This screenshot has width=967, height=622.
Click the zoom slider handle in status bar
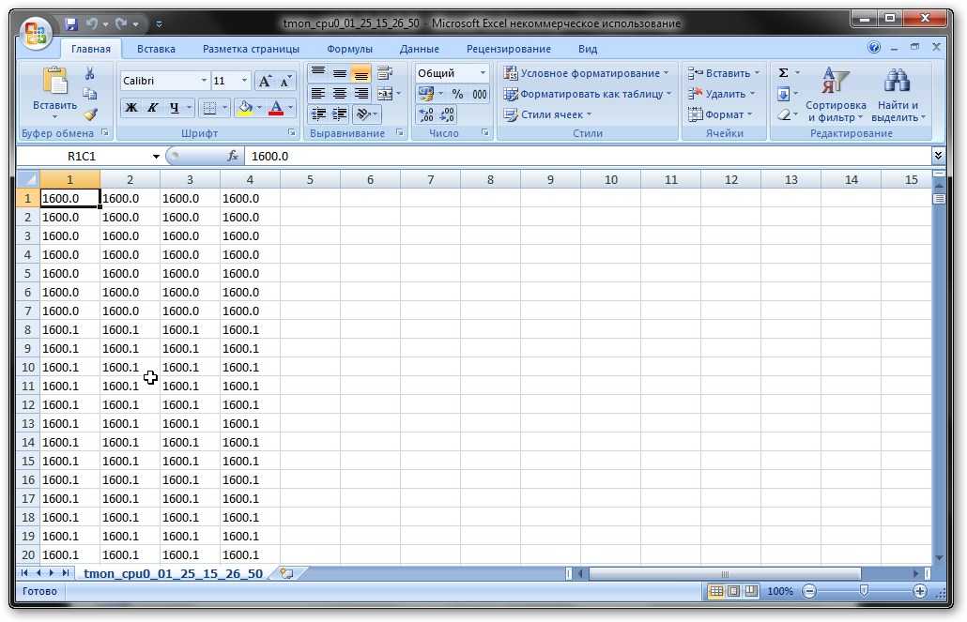[864, 591]
